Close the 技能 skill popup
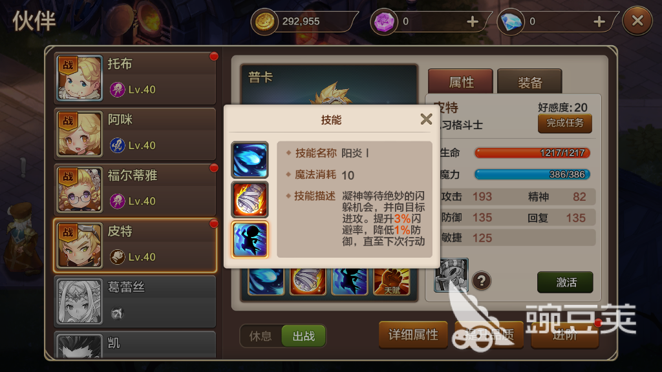The width and height of the screenshot is (662, 372). pos(426,119)
